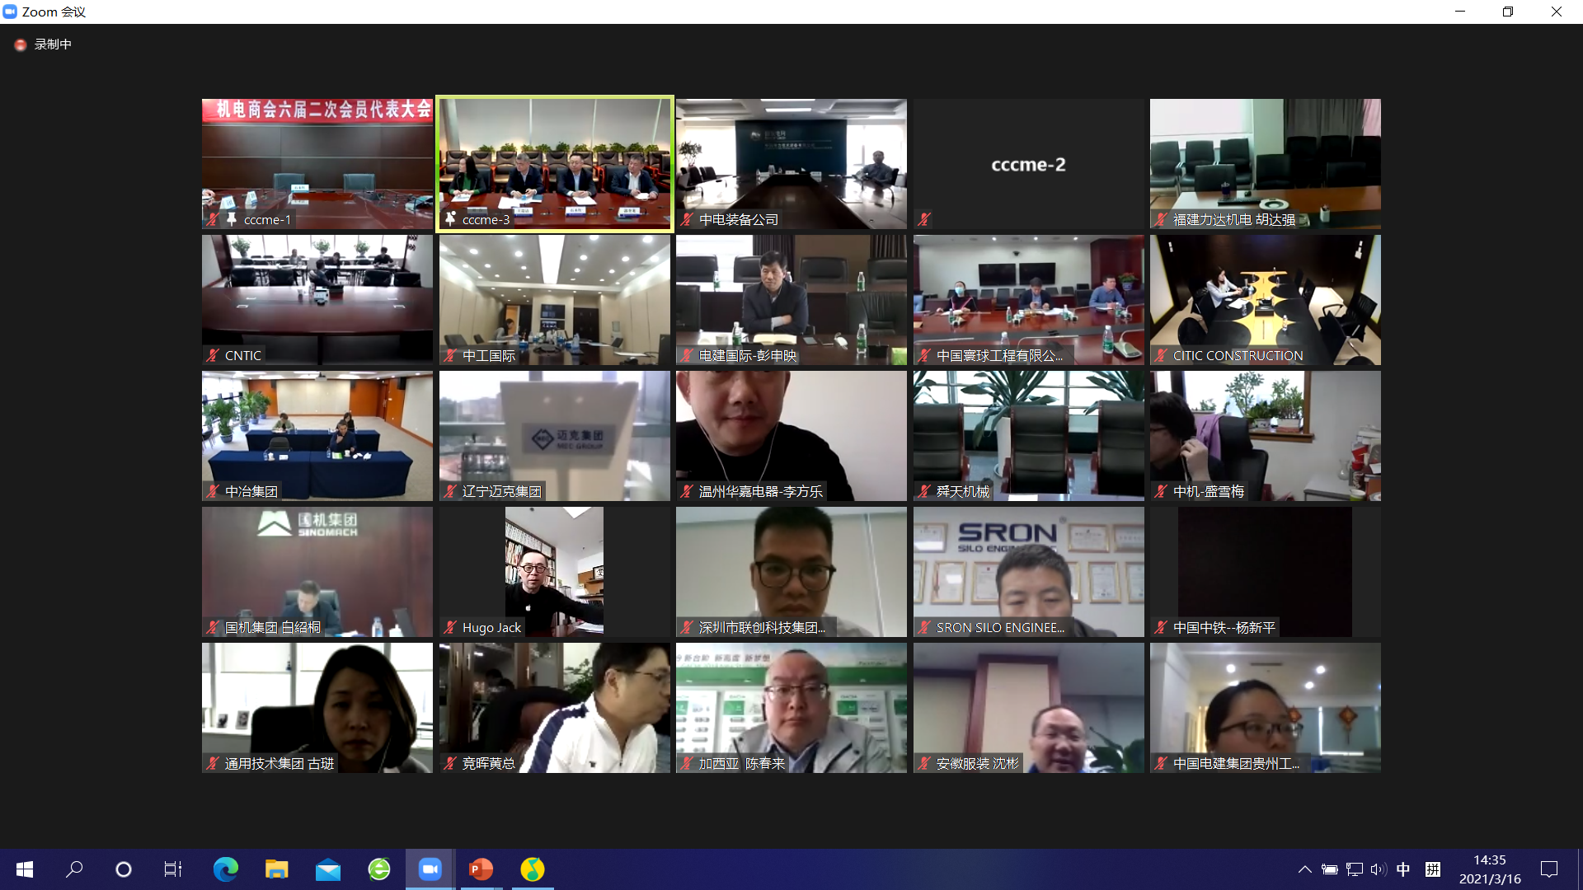Image resolution: width=1583 pixels, height=890 pixels.
Task: Open the clock showing 14:35
Action: pyautogui.click(x=1490, y=869)
